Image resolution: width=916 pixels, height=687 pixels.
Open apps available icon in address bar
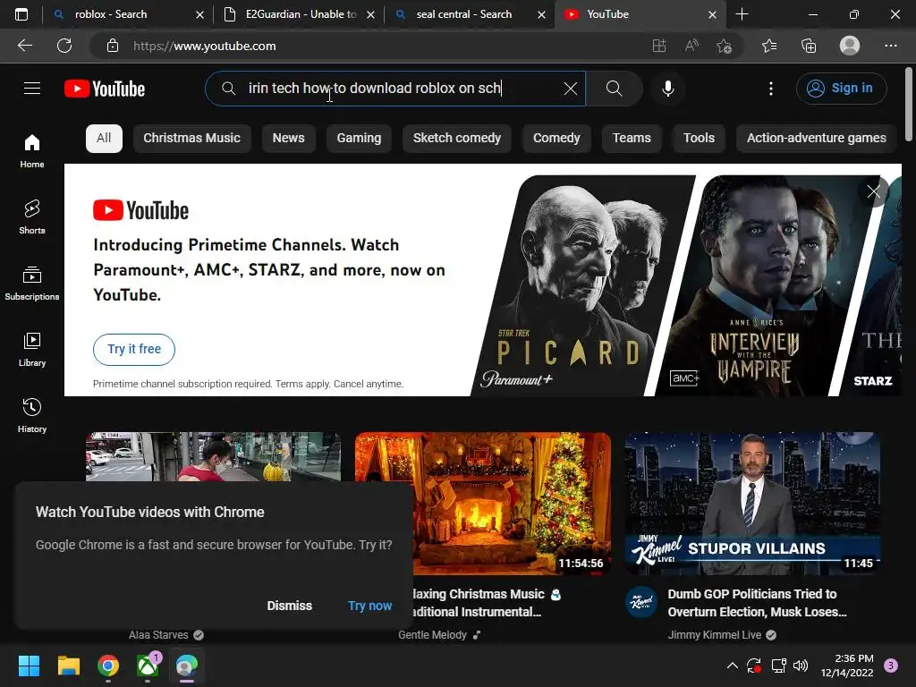pyautogui.click(x=659, y=46)
